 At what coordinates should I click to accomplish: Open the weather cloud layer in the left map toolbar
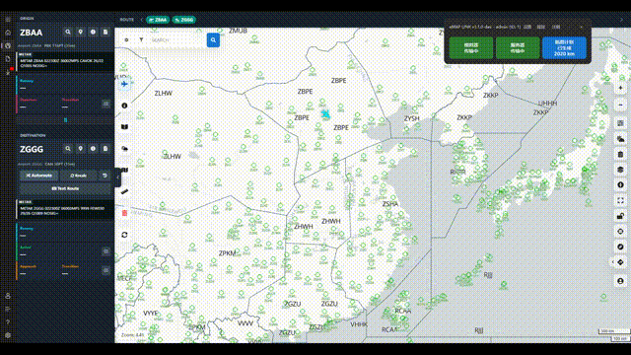coord(124,149)
